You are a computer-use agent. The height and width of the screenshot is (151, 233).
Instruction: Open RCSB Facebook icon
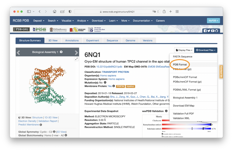point(205,31)
